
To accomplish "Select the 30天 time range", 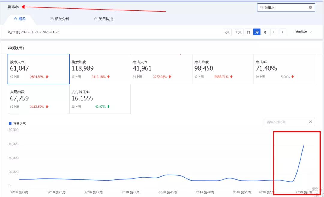I will pyautogui.click(x=238, y=32).
